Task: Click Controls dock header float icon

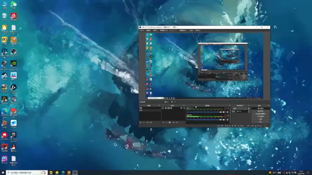Action: (x=269, y=105)
